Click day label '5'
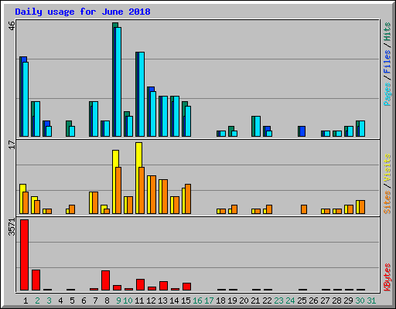This screenshot has width=396, height=309. point(72,301)
